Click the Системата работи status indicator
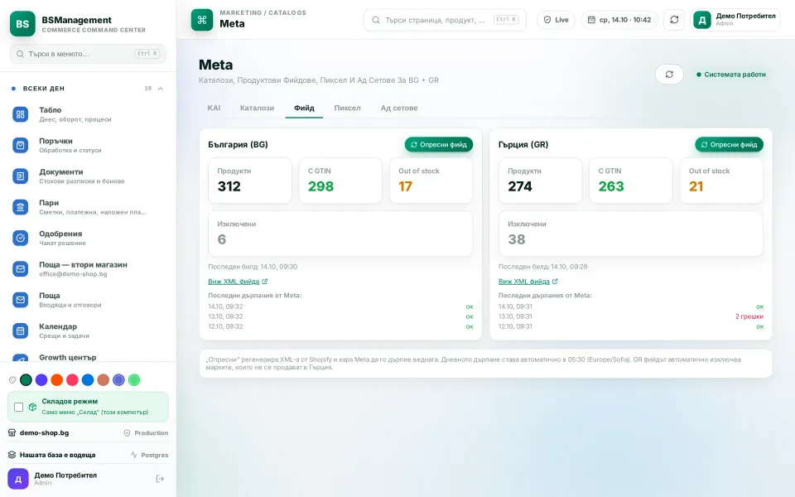 (x=731, y=75)
